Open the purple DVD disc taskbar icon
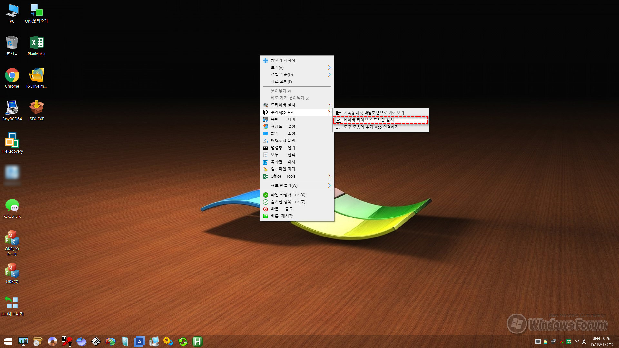The height and width of the screenshot is (348, 619). click(x=52, y=342)
